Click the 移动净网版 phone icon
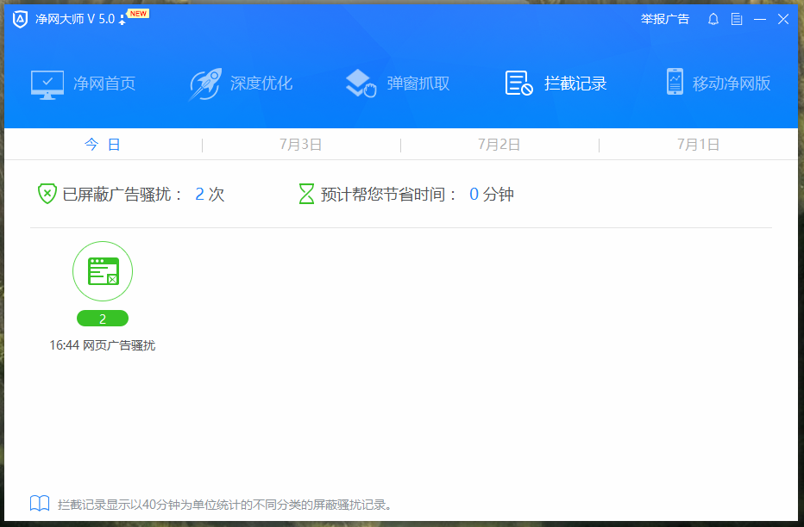Viewport: 804px width, 527px height. pos(675,81)
